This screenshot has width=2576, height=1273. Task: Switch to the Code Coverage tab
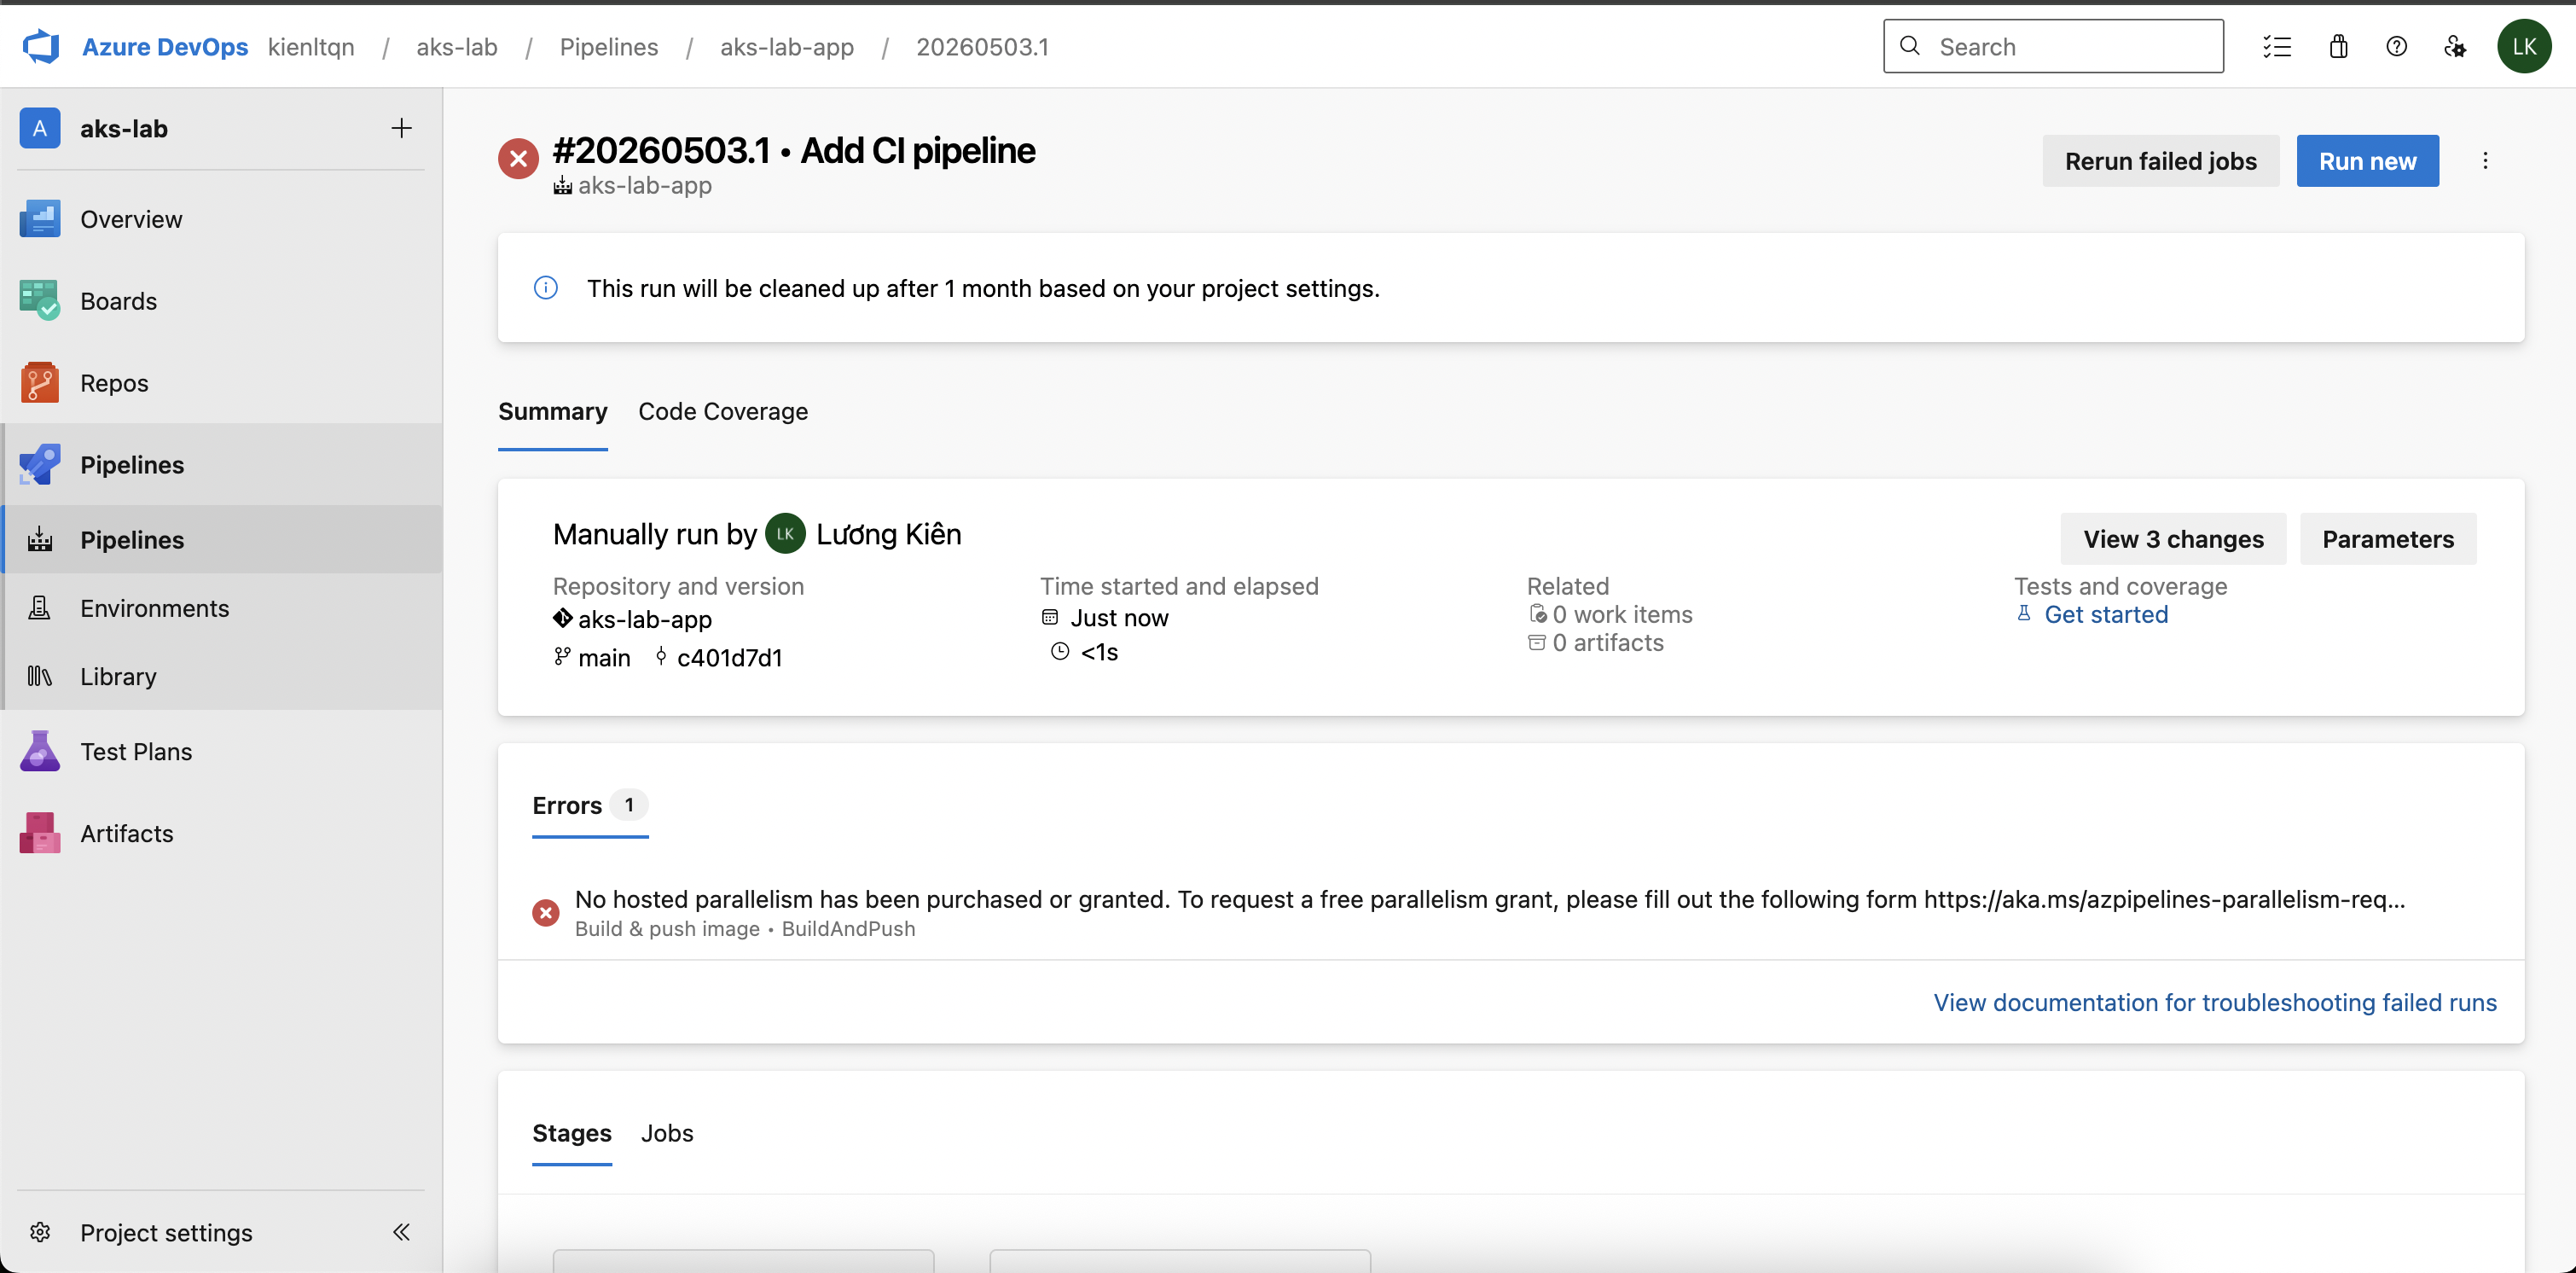tap(723, 411)
